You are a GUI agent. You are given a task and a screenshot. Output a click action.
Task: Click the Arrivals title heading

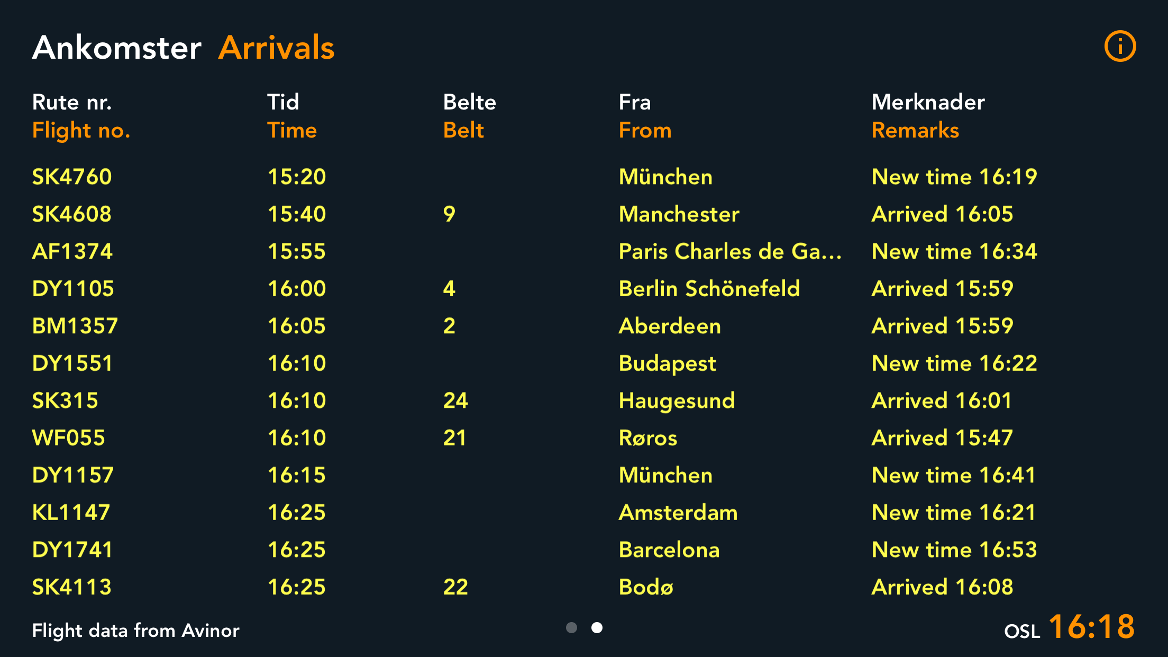click(x=276, y=48)
